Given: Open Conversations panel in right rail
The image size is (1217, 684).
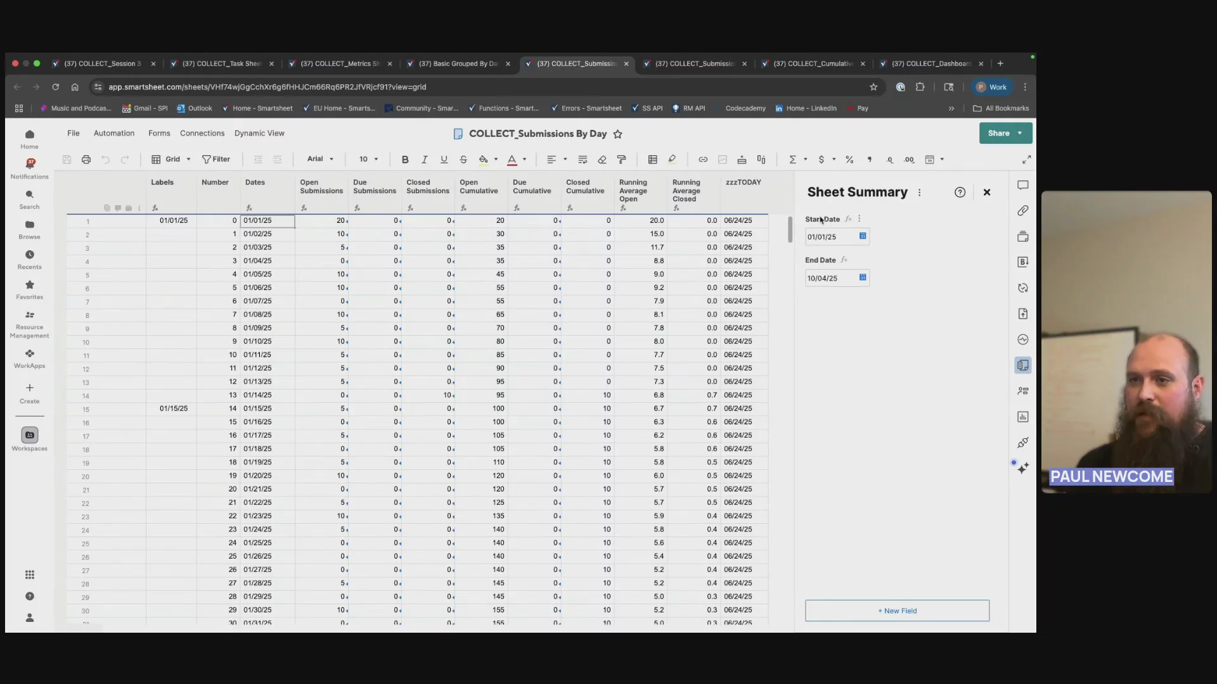Looking at the screenshot, I should tap(1022, 185).
